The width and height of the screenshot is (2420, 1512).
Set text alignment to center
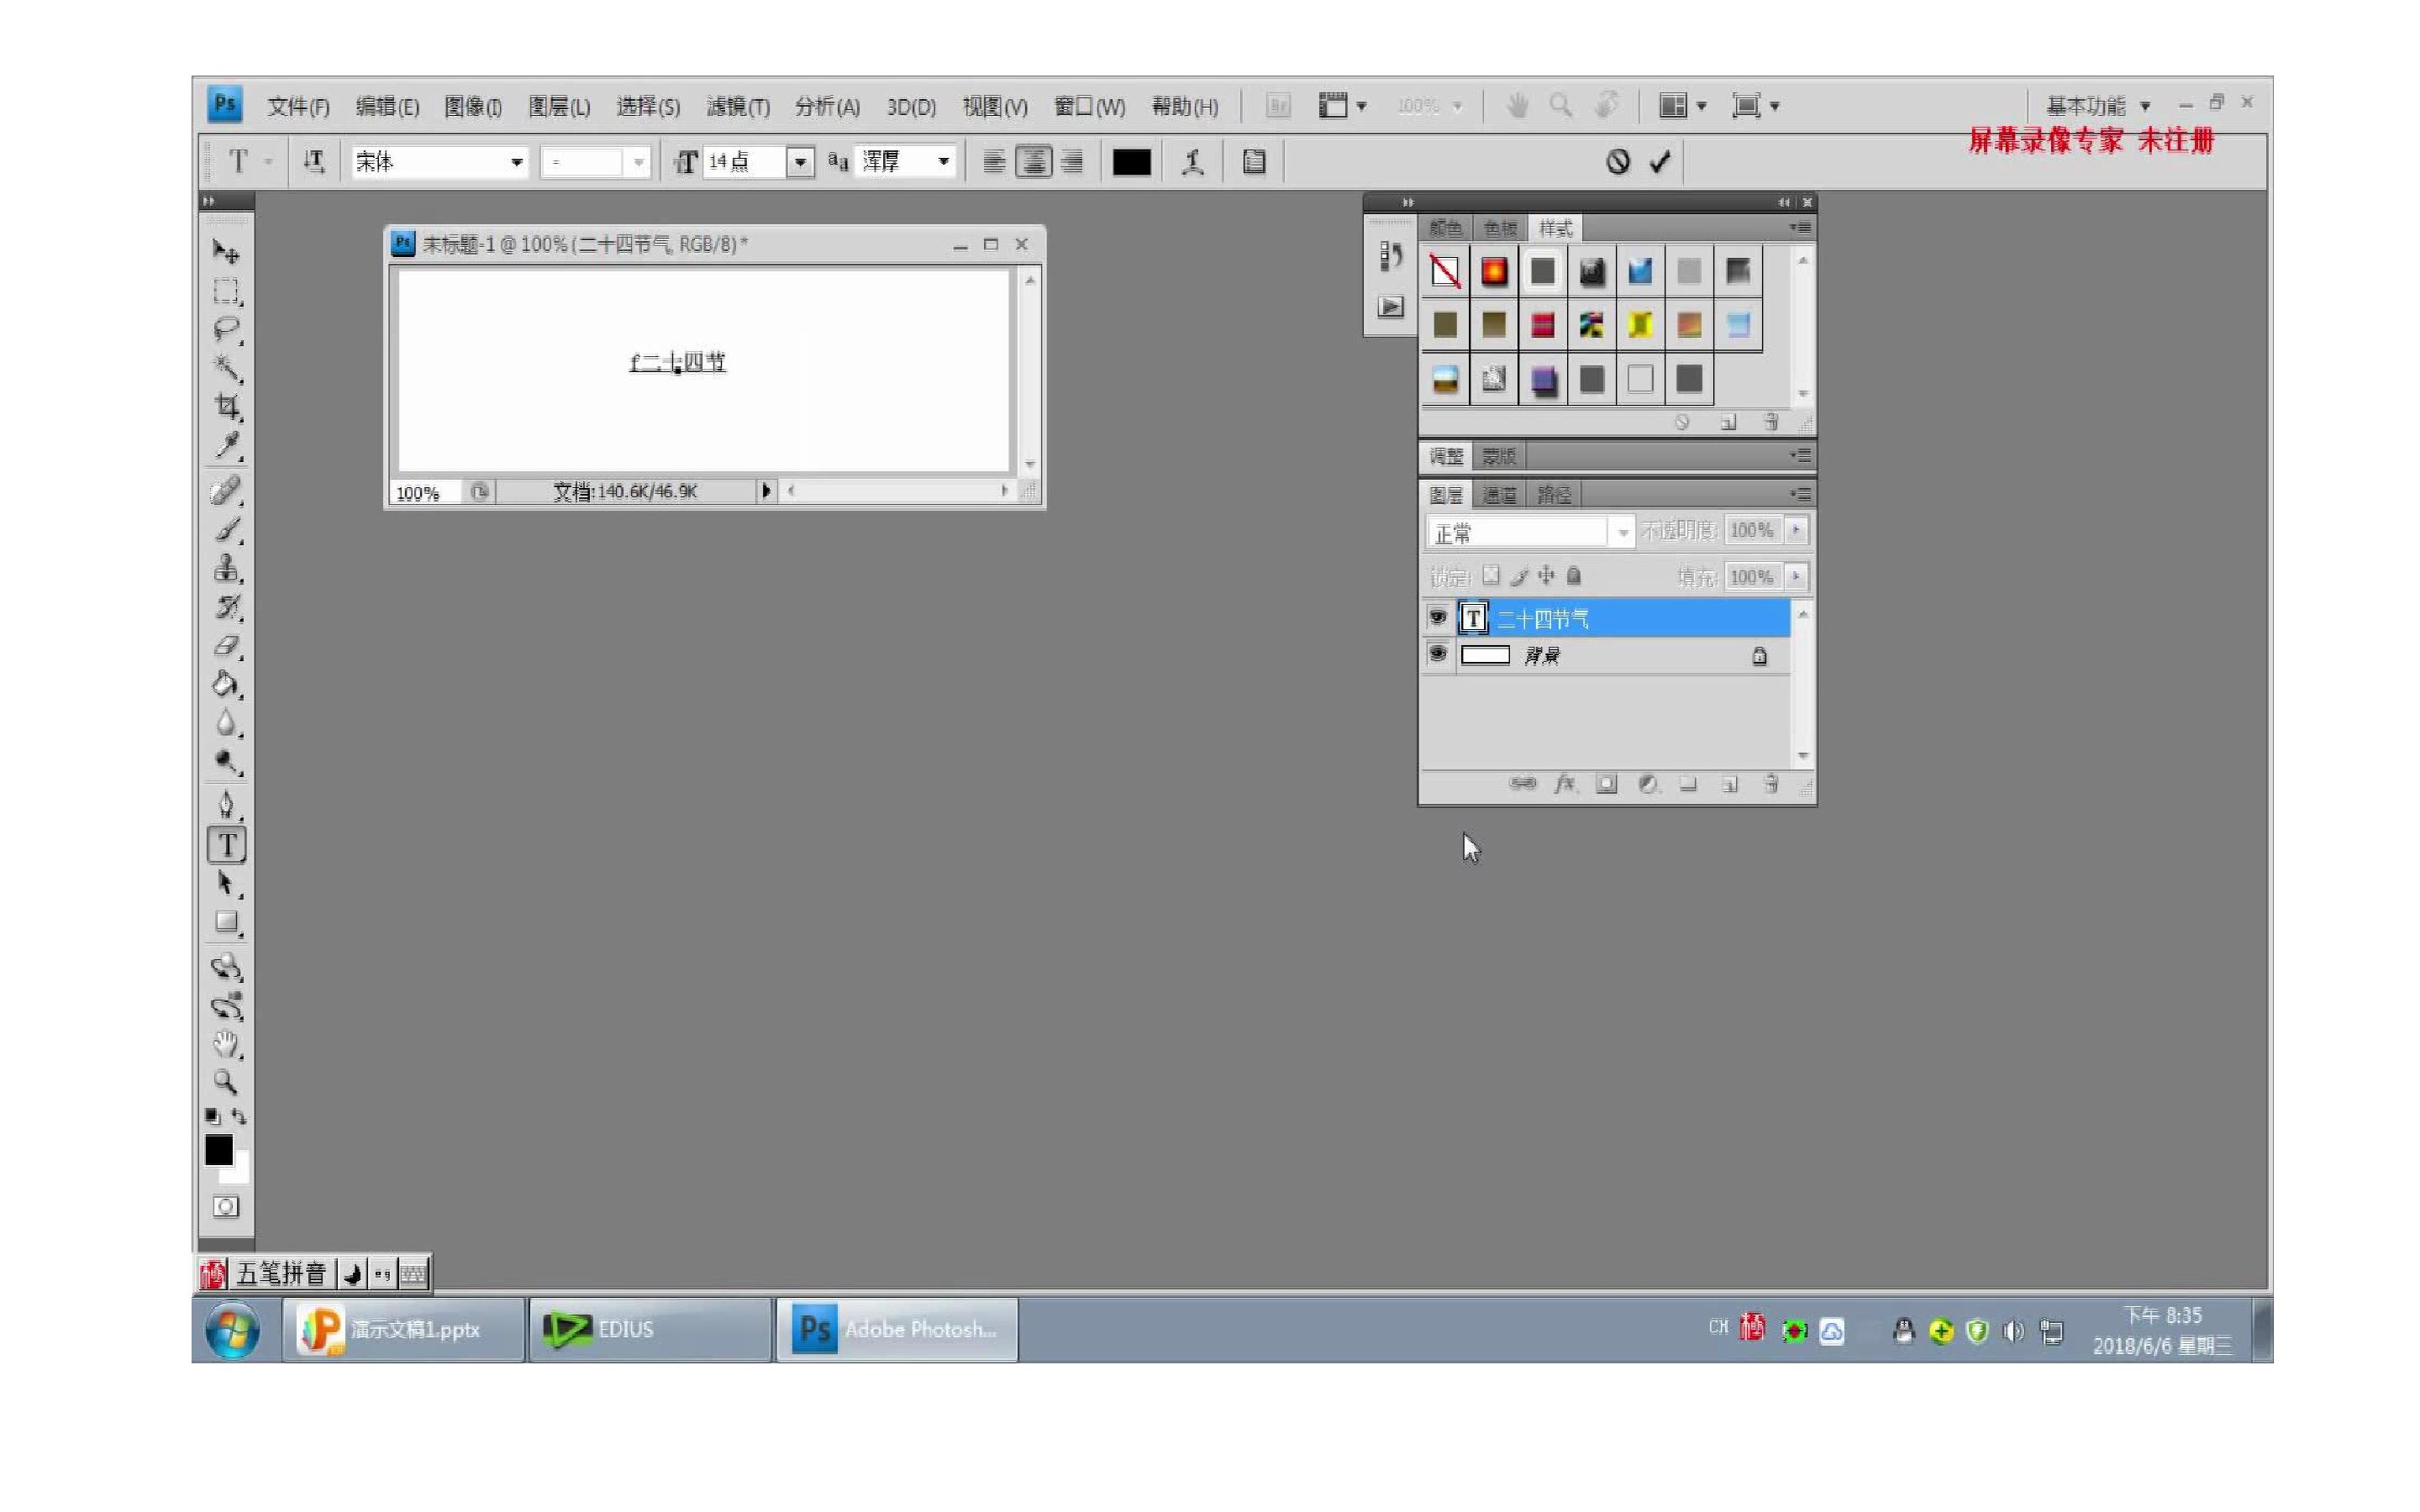coord(1033,162)
